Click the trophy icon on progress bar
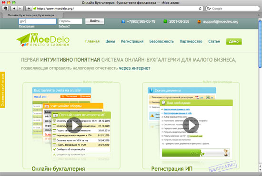The height and width of the screenshot is (176, 262). pos(226,153)
